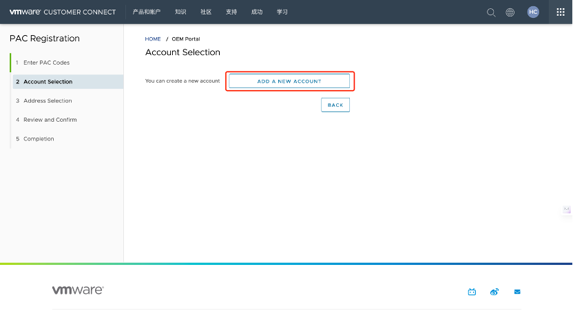Screen dimensions: 573x311
Task: Open the search magnifier icon
Action: click(x=491, y=12)
